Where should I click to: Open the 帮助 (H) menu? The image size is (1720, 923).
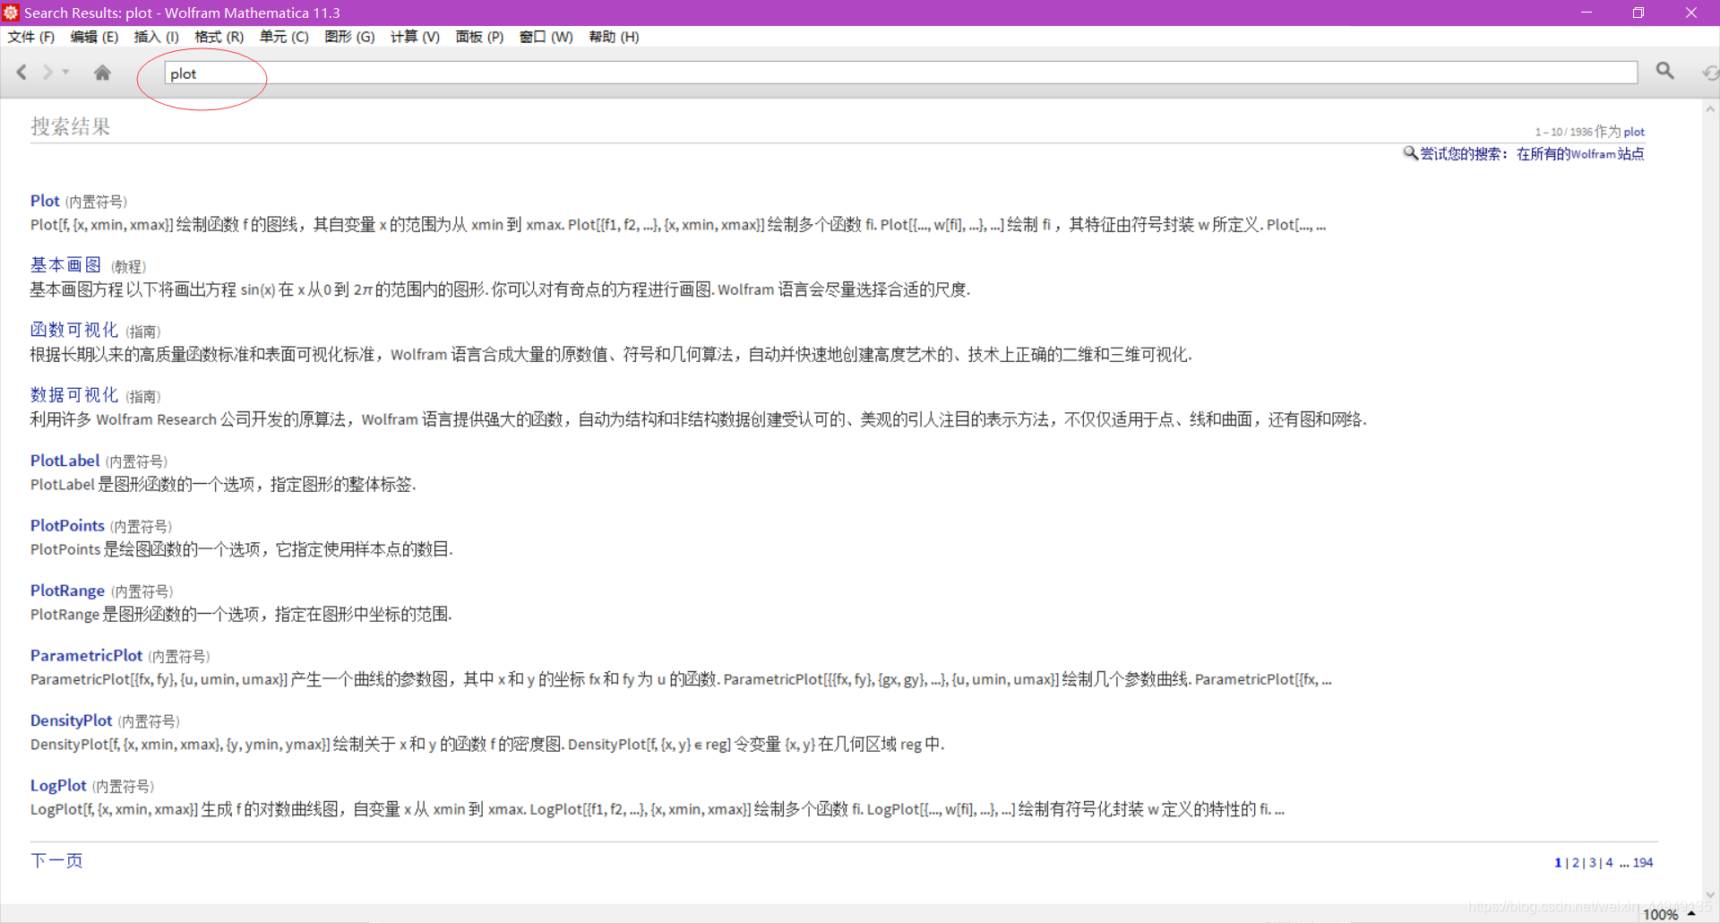614,37
